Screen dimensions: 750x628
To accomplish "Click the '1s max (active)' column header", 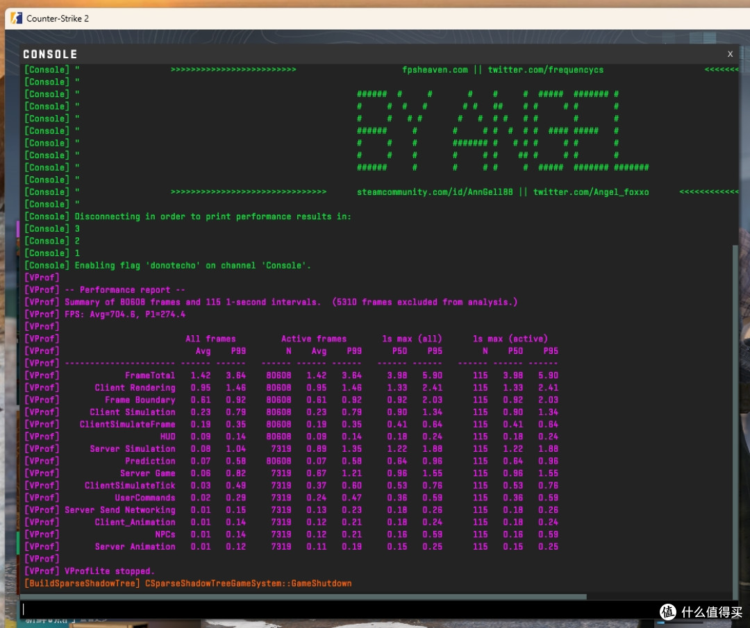I will tap(510, 339).
